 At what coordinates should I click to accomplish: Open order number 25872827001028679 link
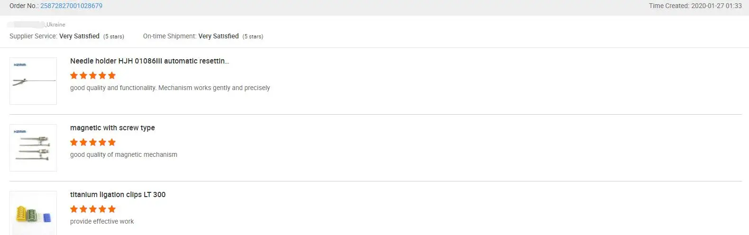(71, 6)
